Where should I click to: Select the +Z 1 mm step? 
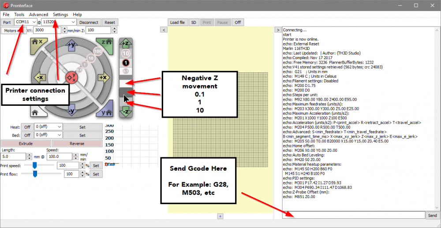click(x=126, y=63)
